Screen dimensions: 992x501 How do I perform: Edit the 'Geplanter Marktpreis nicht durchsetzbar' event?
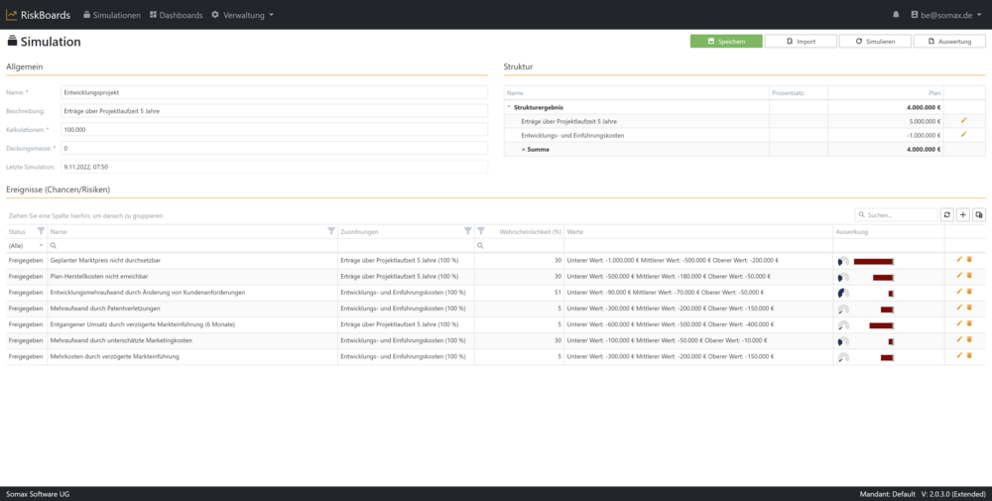[959, 260]
